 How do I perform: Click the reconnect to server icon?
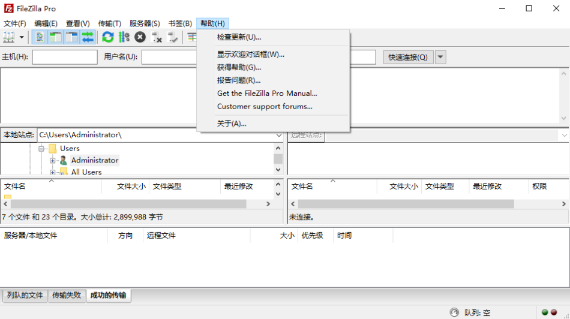coord(172,37)
